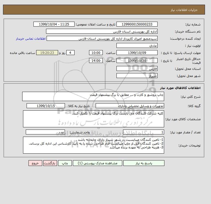Image resolution: width=211 pixels, height=204 pixels.
Task: Click the priority field عادي
Action: [x=137, y=45]
